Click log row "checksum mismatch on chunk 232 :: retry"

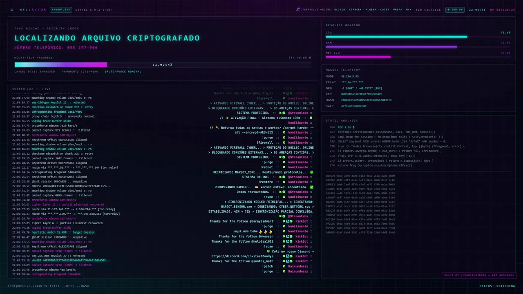(x=52, y=107)
